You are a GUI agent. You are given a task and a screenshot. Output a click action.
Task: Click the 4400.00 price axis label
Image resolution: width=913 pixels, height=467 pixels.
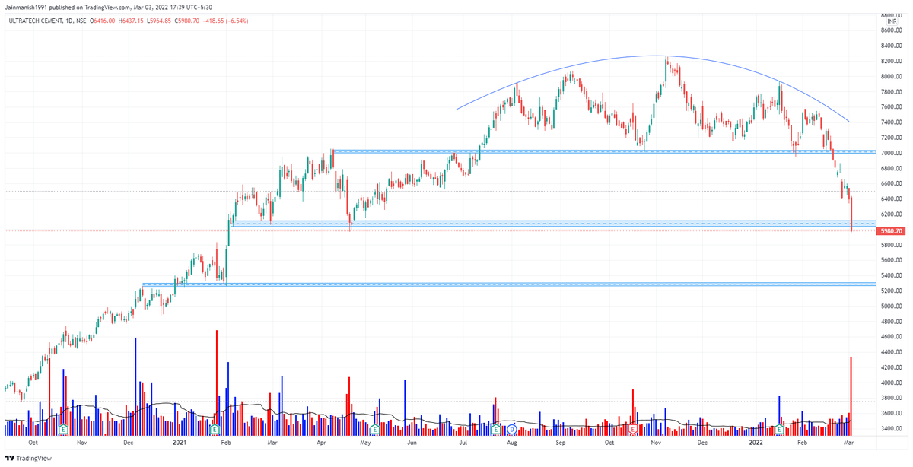point(893,353)
